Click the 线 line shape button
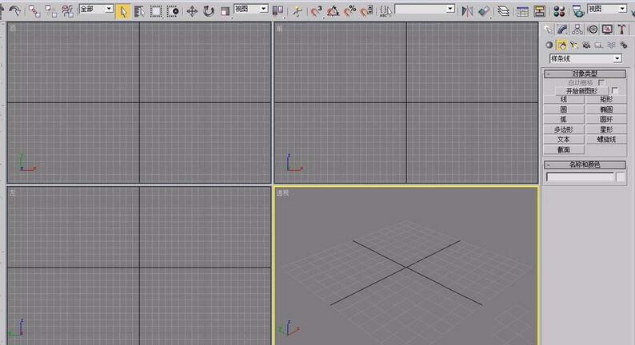 (x=564, y=100)
